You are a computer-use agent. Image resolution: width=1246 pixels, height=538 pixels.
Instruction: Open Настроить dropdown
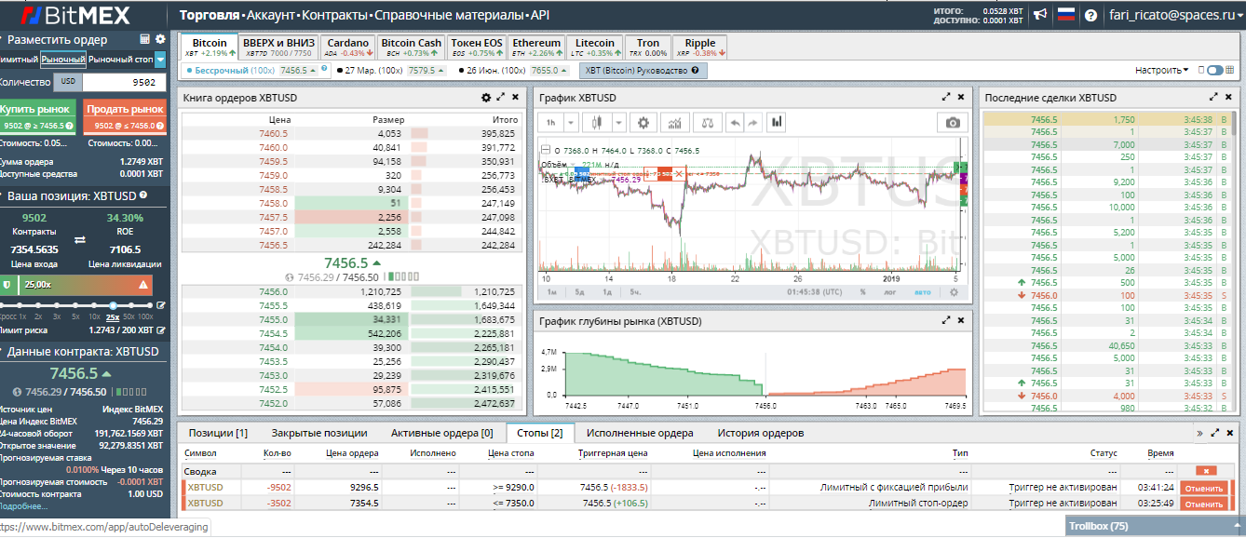pyautogui.click(x=1161, y=70)
